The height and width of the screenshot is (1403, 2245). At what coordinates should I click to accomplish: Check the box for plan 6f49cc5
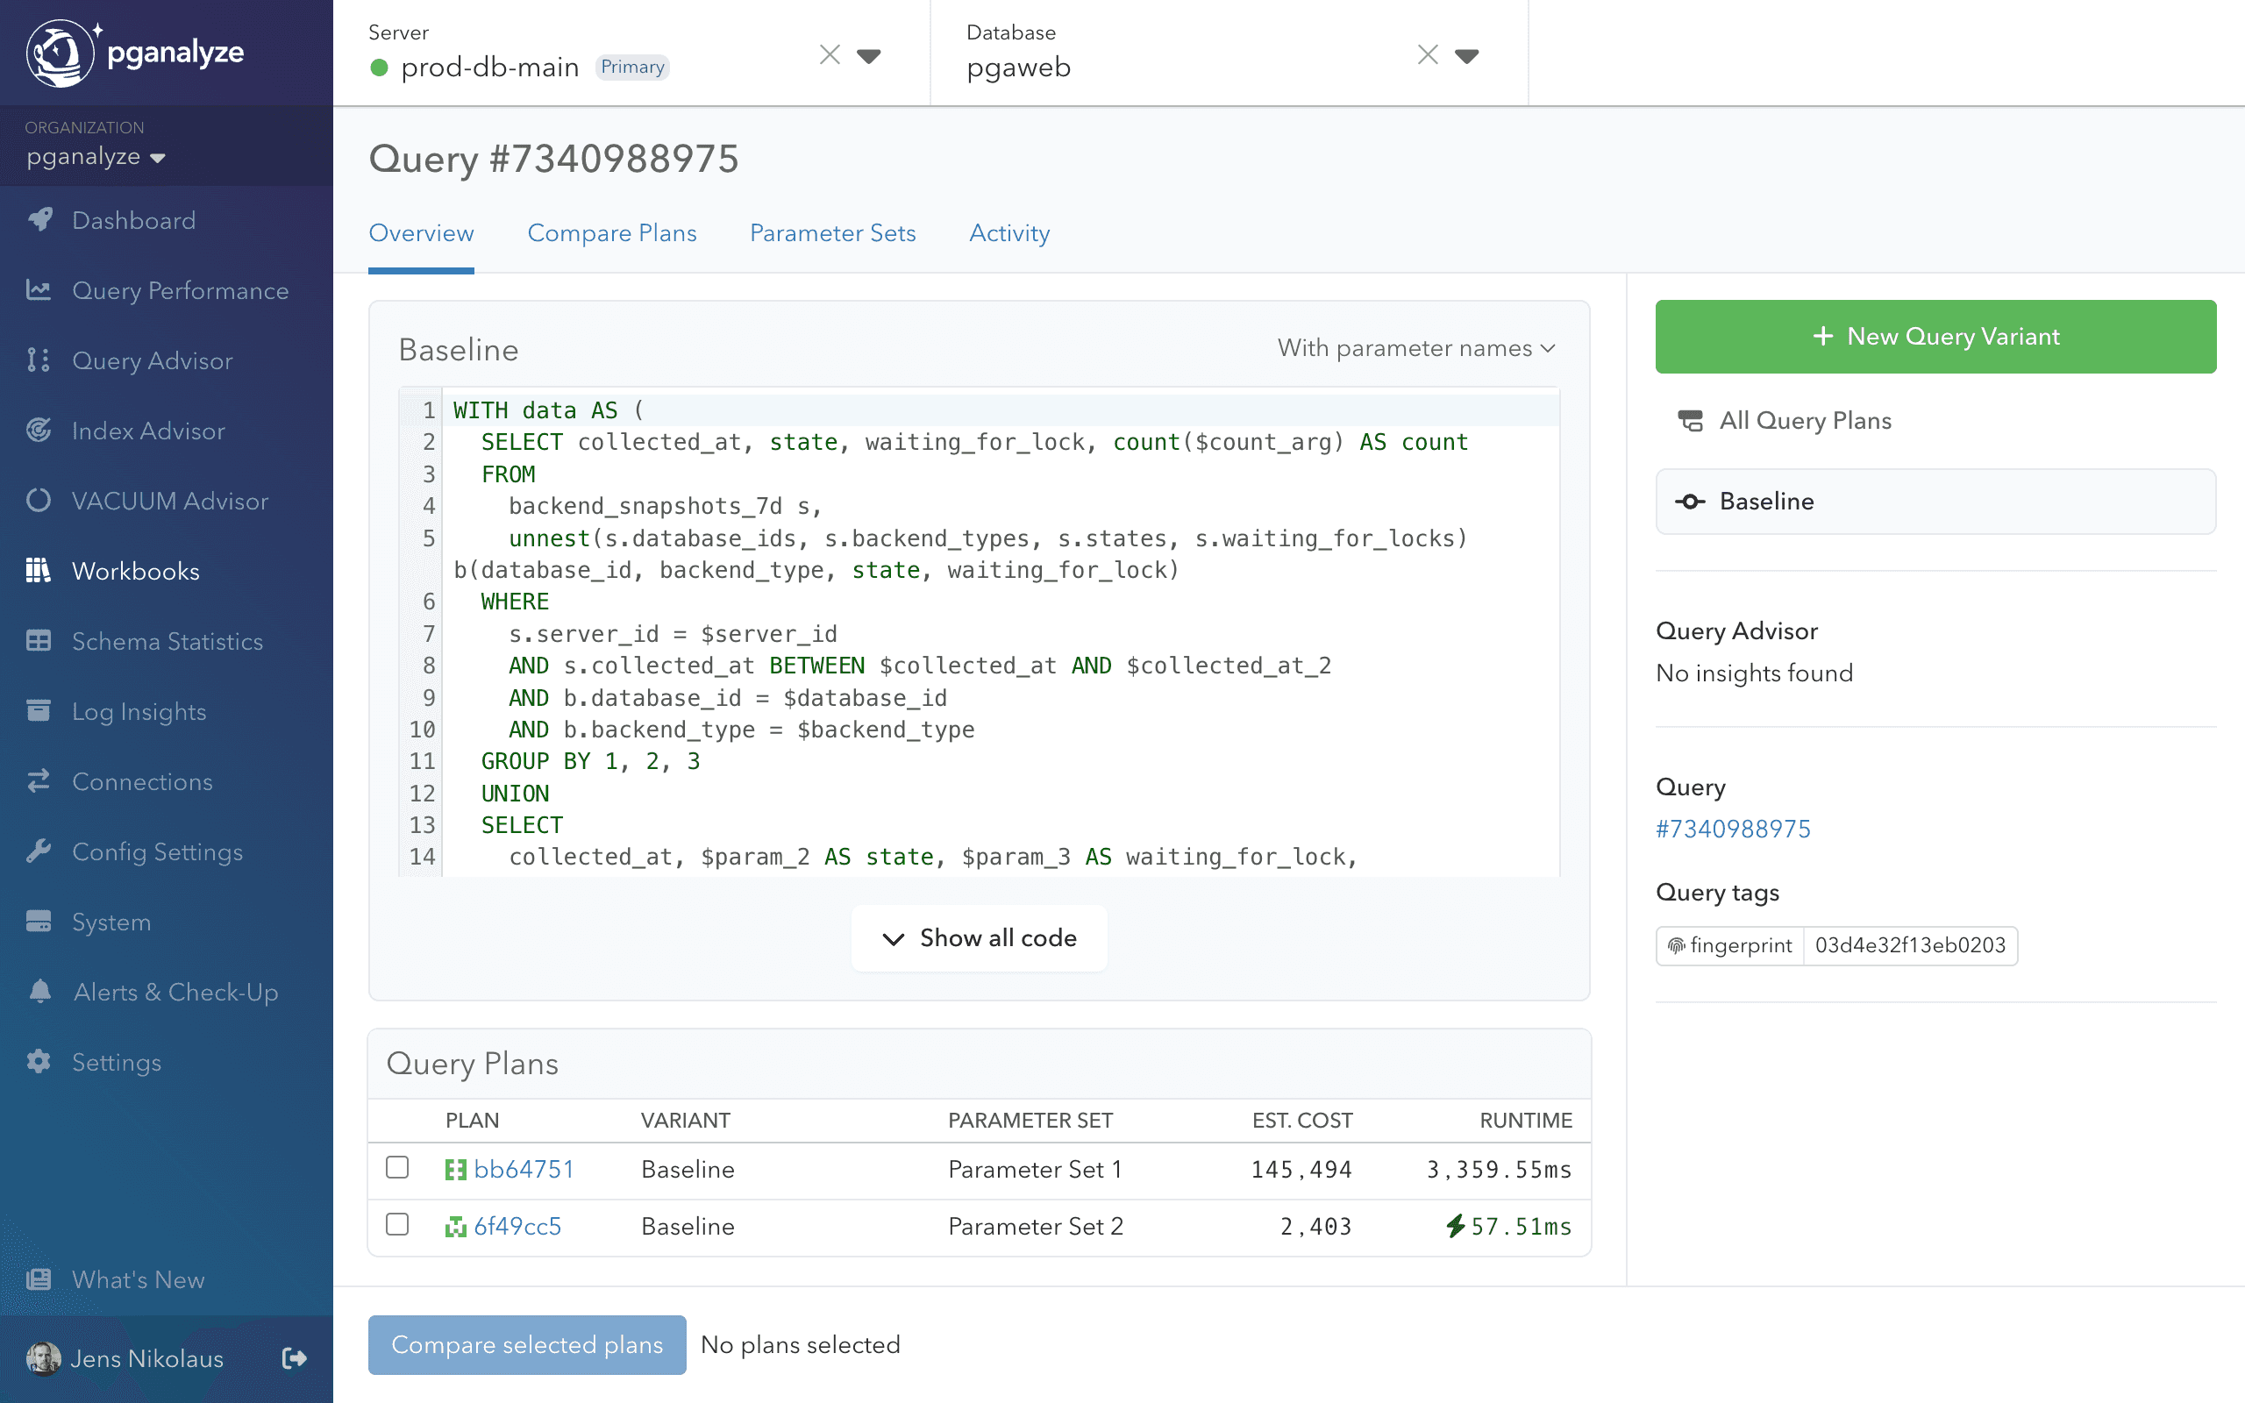[x=397, y=1225]
